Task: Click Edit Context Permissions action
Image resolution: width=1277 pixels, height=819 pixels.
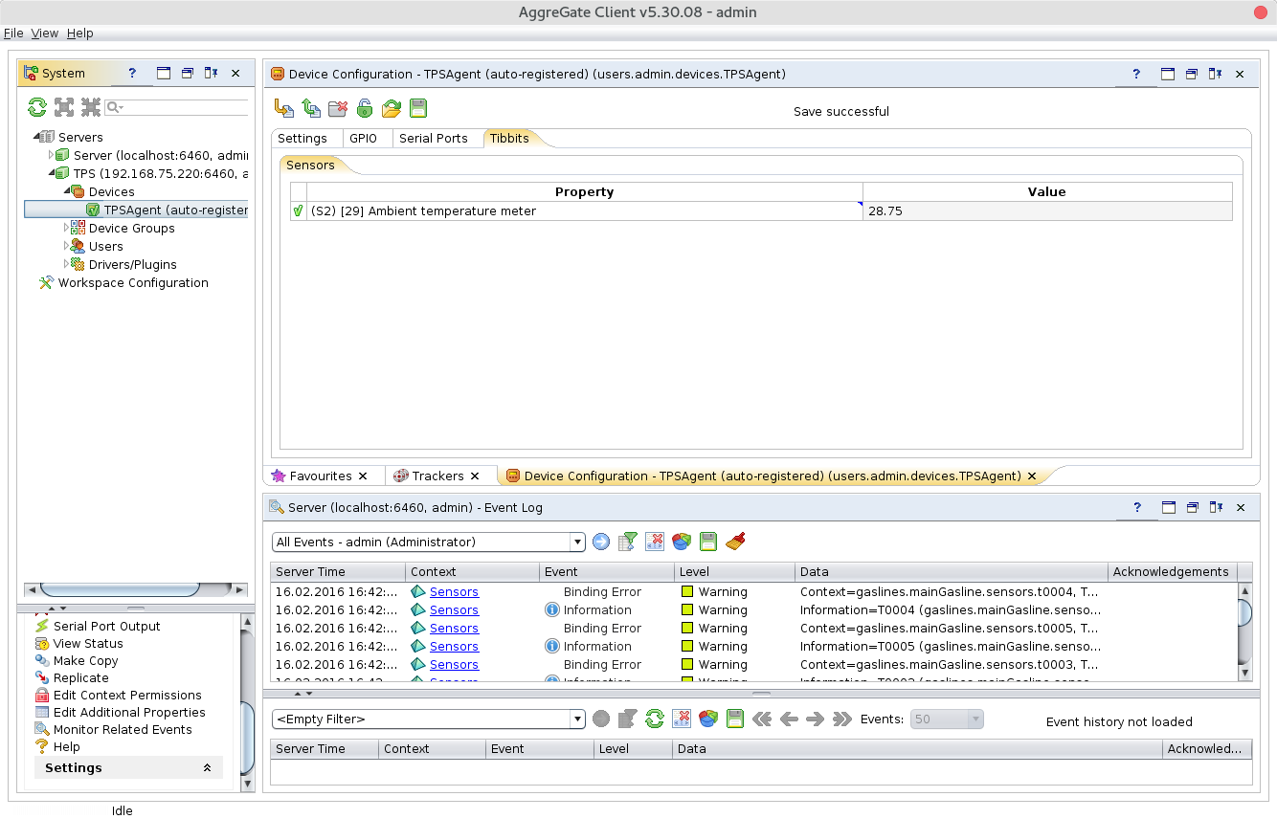Action: tap(127, 695)
